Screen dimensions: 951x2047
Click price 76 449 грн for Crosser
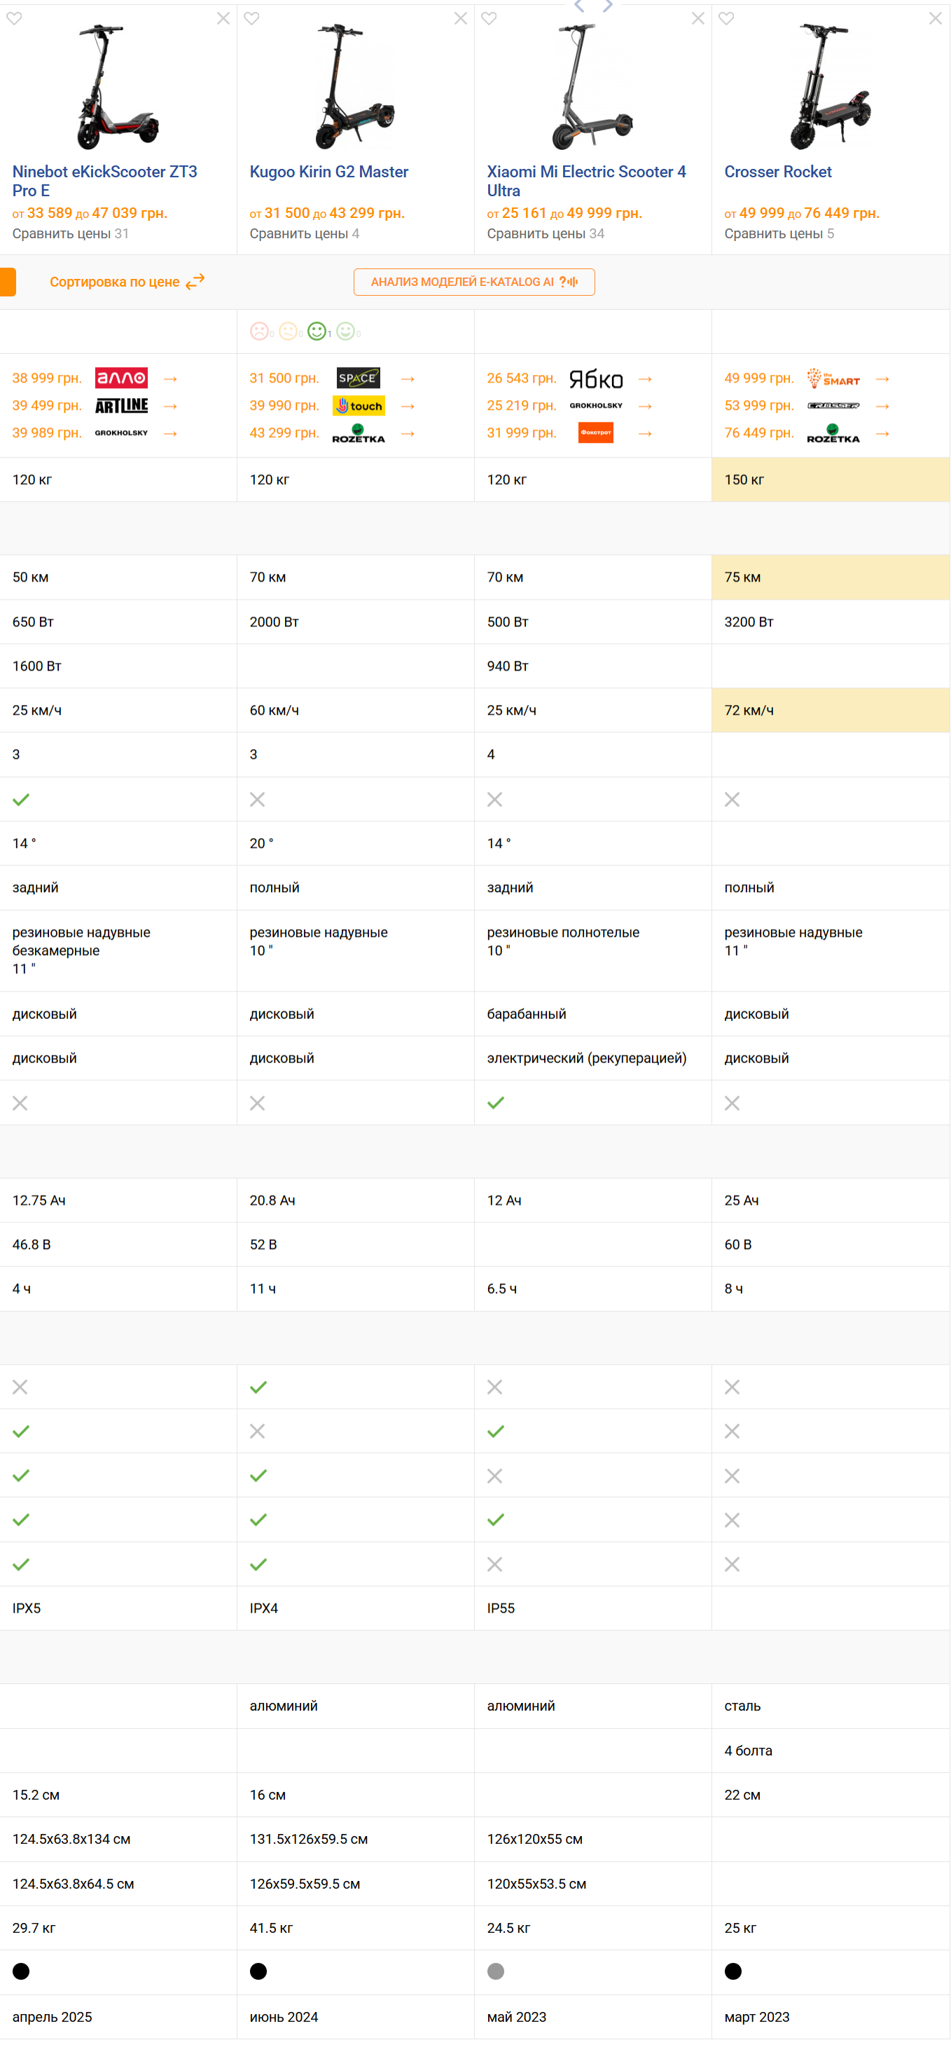759,433
